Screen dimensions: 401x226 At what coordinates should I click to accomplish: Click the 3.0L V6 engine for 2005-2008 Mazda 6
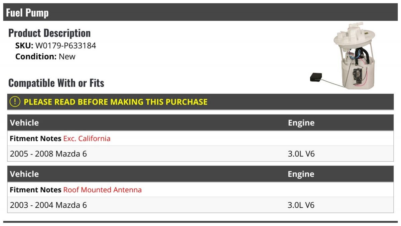pyautogui.click(x=301, y=154)
